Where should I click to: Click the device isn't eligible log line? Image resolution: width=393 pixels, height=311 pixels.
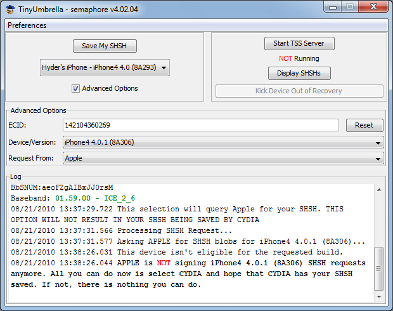click(x=177, y=252)
